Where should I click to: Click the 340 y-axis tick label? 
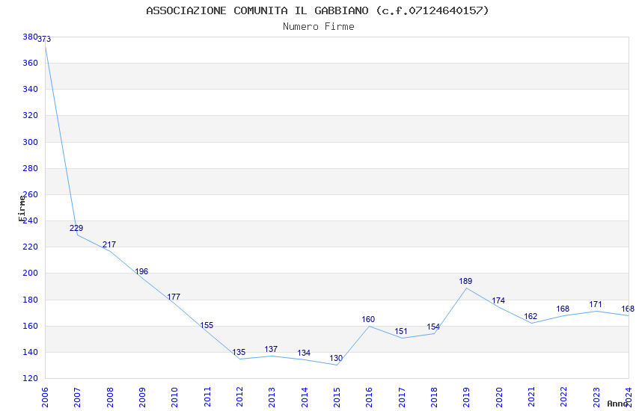pos(30,89)
